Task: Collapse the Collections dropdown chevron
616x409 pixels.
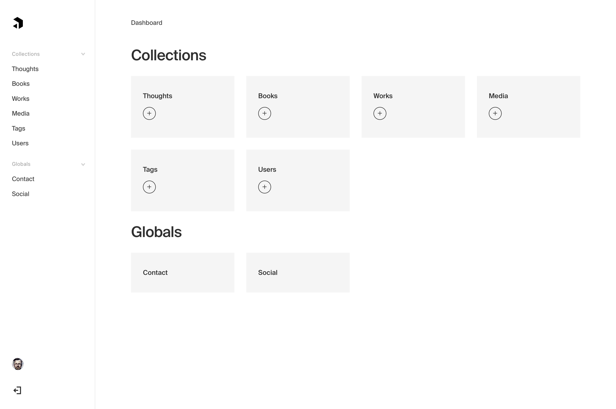Action: pos(83,54)
